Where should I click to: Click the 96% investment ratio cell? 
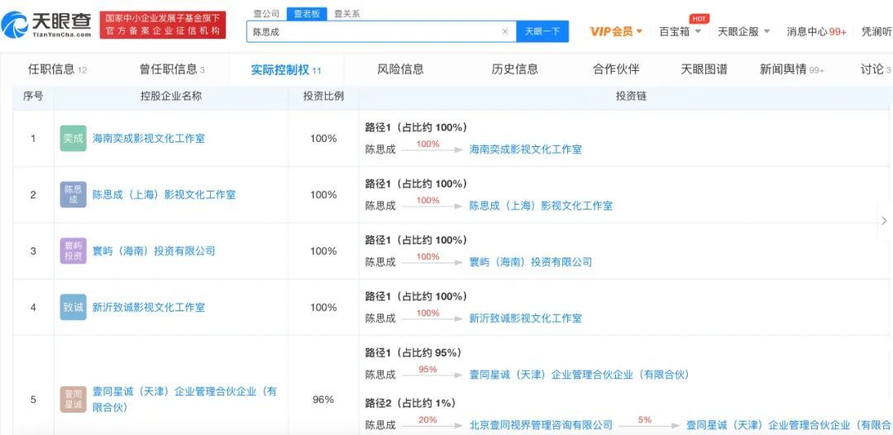click(323, 400)
